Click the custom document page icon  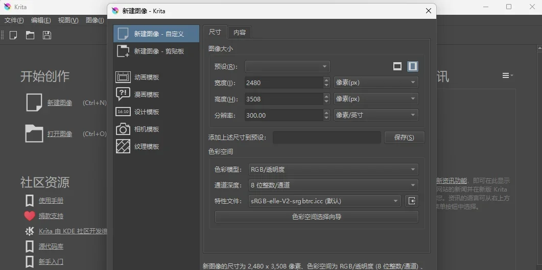coord(123,34)
